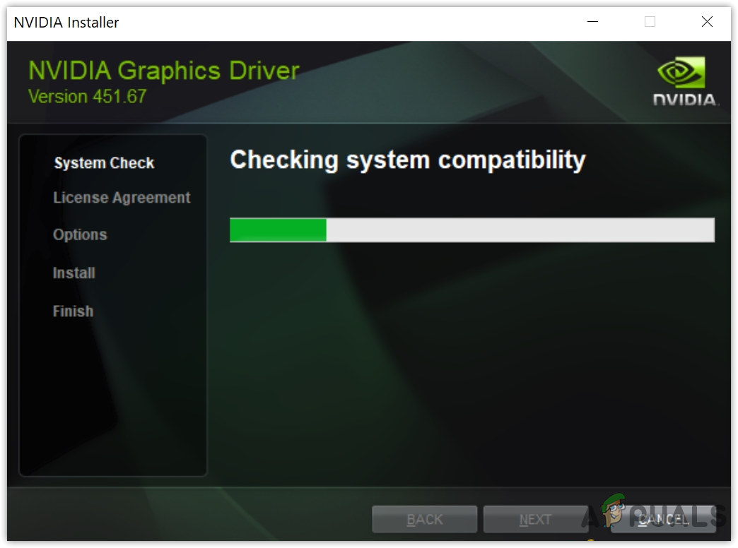The image size is (738, 548).
Task: Click the Checking system compatibility heading
Action: 407,160
